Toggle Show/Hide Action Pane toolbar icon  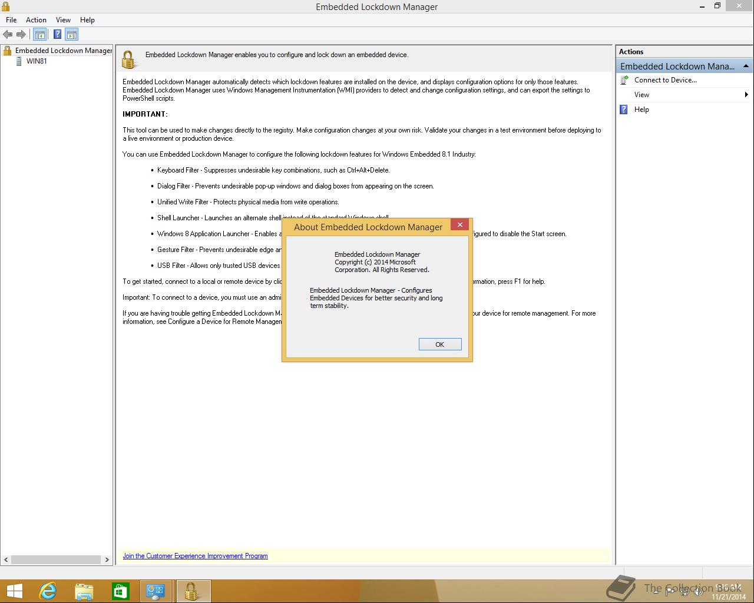(x=72, y=35)
